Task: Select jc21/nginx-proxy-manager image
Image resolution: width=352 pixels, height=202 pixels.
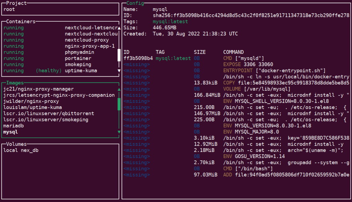Action: pos(38,89)
